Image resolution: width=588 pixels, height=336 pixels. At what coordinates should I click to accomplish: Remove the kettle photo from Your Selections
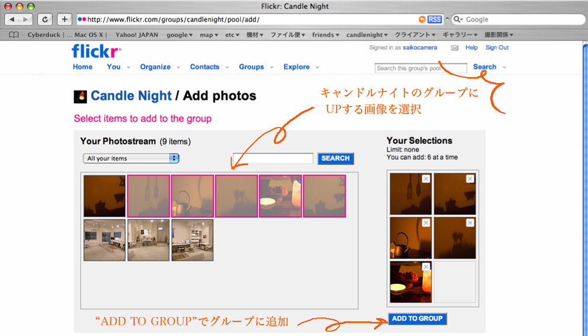coord(426,223)
